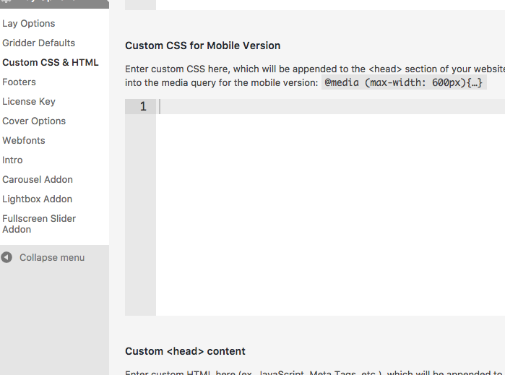Open Lay Options settings page
The height and width of the screenshot is (375, 505).
(29, 24)
